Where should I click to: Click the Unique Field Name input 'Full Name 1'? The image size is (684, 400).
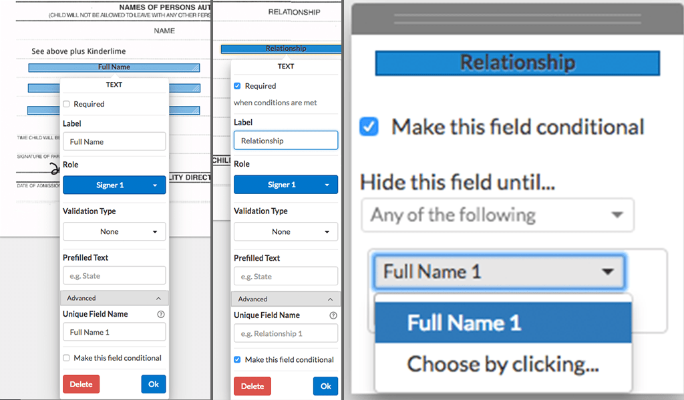pos(114,332)
